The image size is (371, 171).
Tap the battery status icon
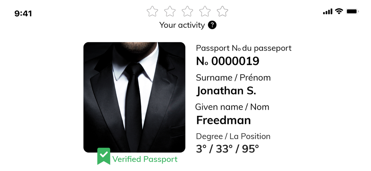pyautogui.click(x=352, y=11)
